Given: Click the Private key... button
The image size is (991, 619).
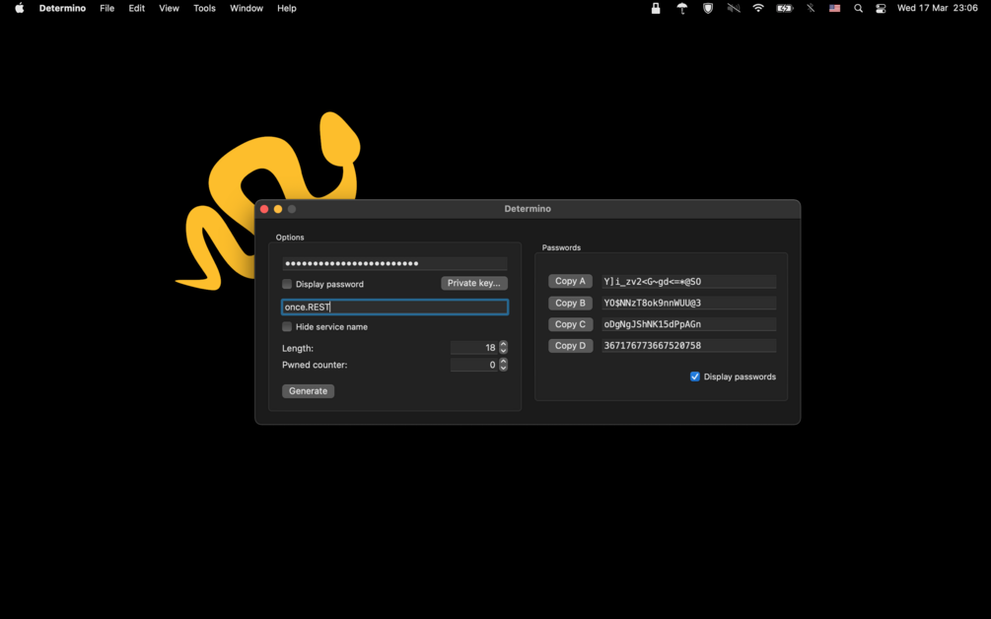Looking at the screenshot, I should point(474,283).
